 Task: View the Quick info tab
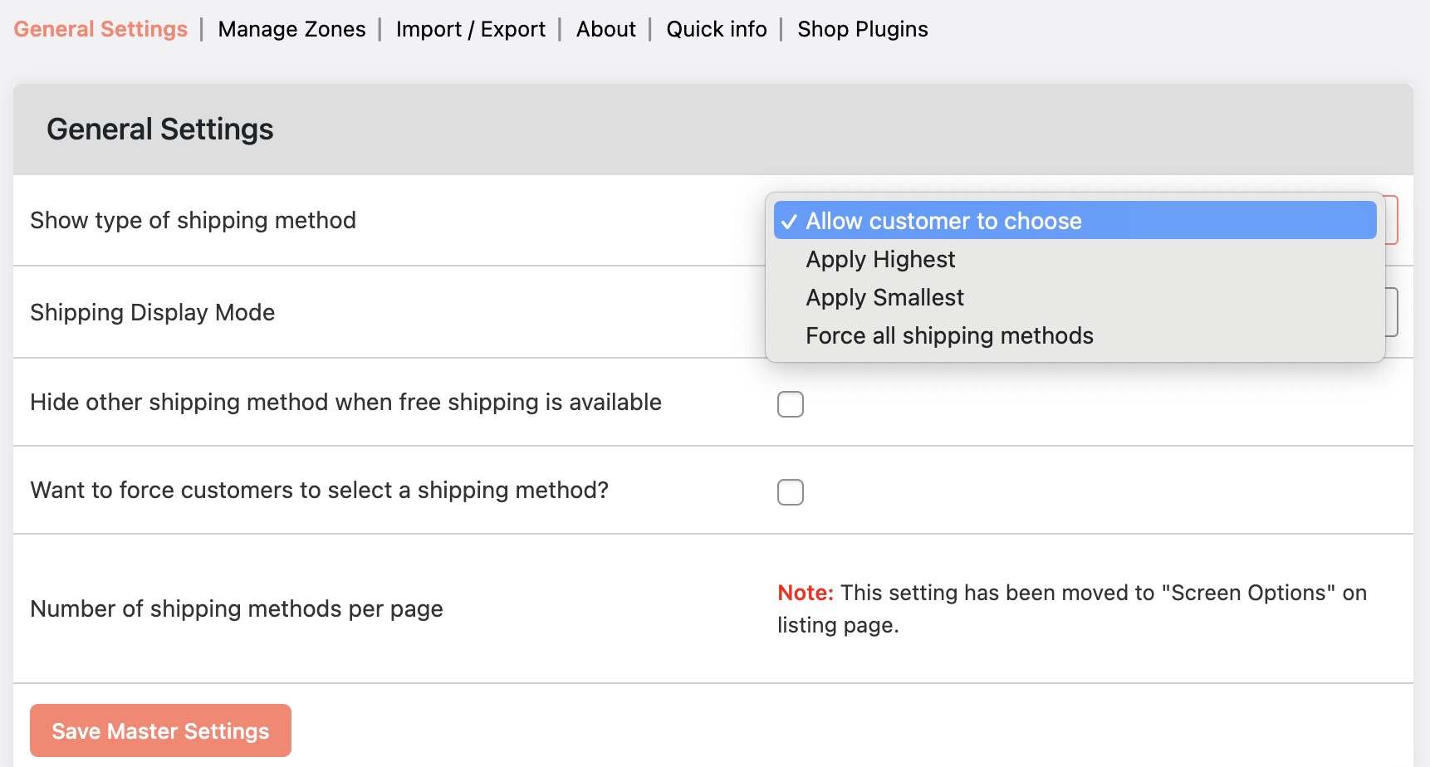pos(716,29)
